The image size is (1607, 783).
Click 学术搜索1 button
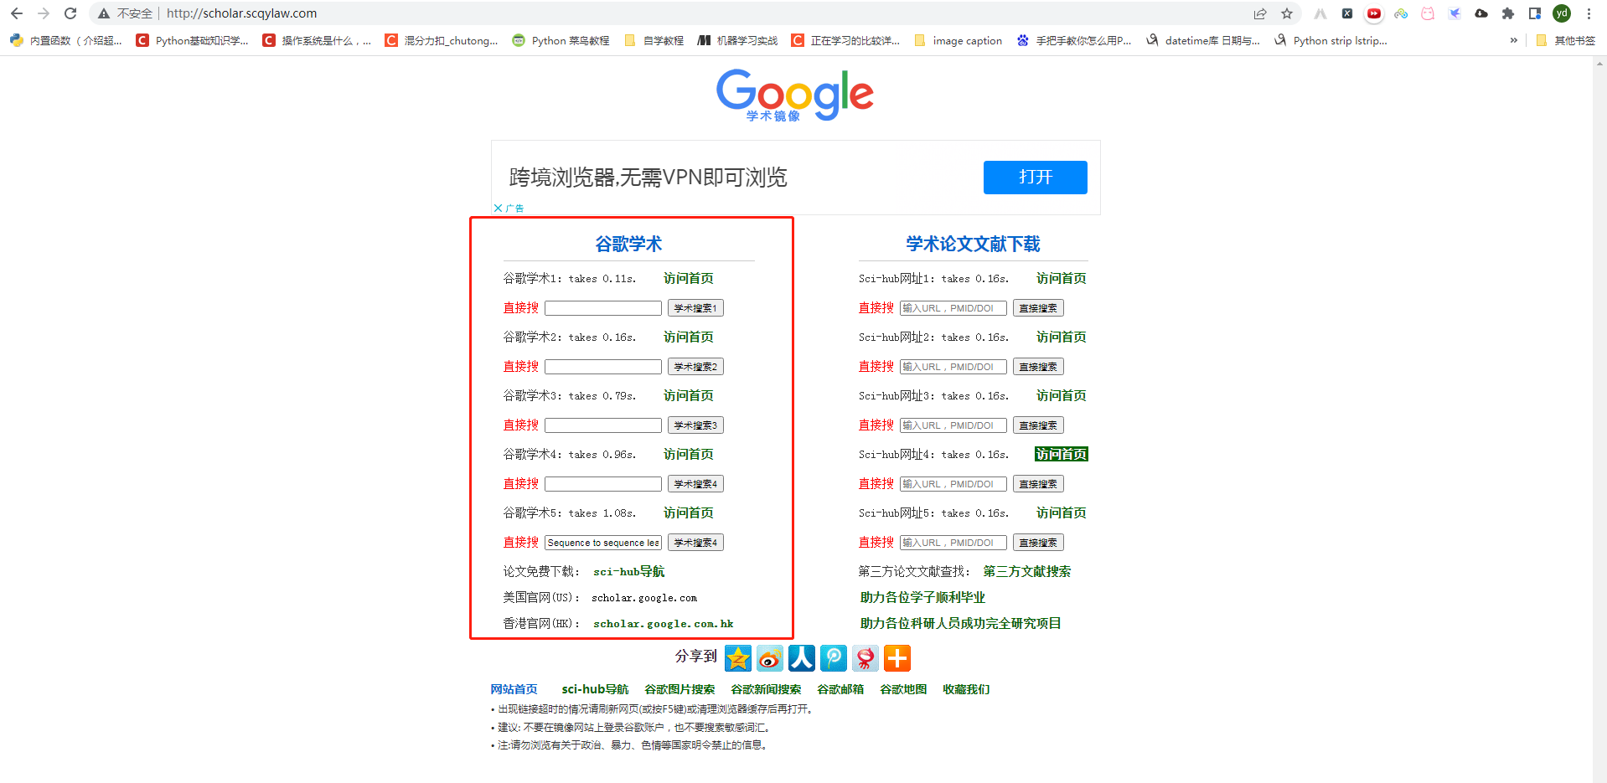point(695,308)
